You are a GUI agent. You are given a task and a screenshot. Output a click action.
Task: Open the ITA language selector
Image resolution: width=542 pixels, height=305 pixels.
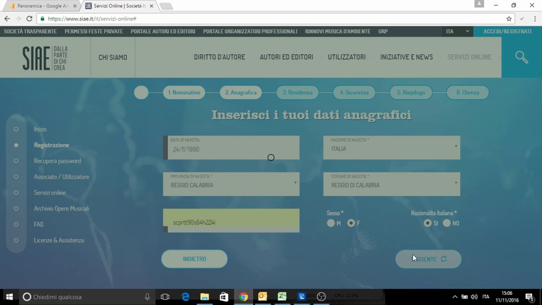pos(457,31)
